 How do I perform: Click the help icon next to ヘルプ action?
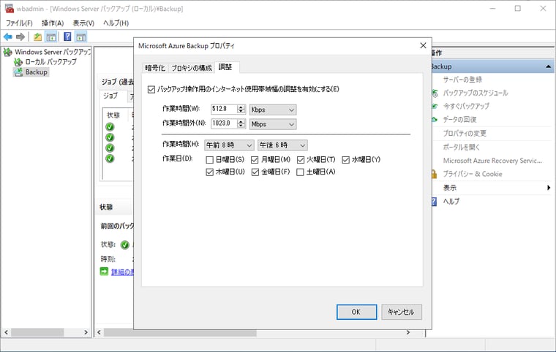coord(434,202)
